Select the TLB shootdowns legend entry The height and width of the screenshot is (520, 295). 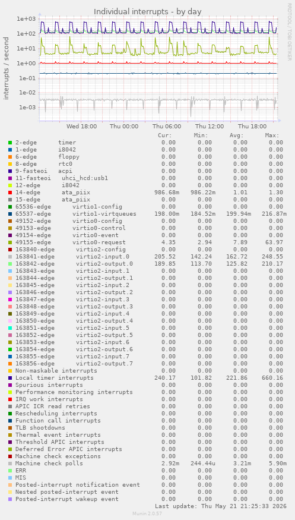[x=40, y=428]
